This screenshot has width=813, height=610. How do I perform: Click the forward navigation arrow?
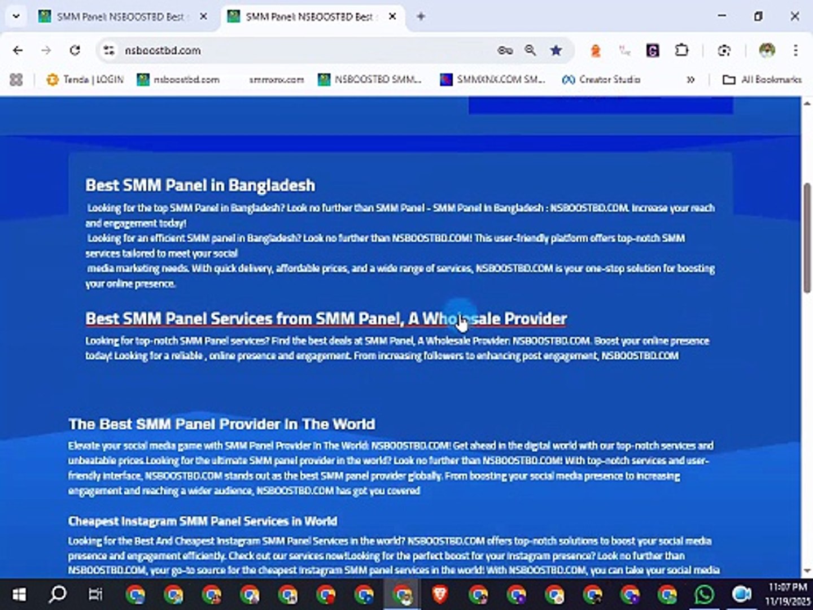[x=46, y=50]
